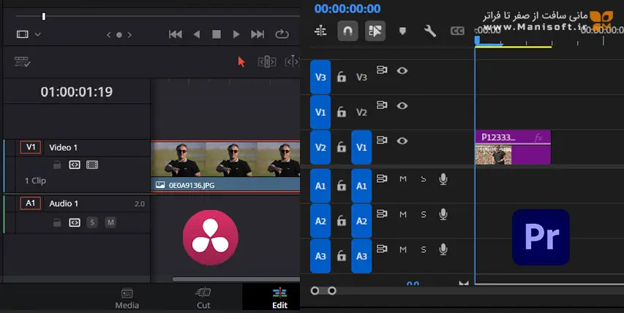This screenshot has height=313, width=624.
Task: Solo the Audio 1 track in DaVinci
Action: pos(92,222)
